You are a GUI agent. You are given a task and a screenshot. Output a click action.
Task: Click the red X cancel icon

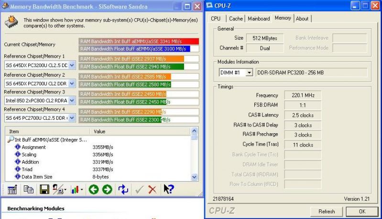tap(153, 189)
